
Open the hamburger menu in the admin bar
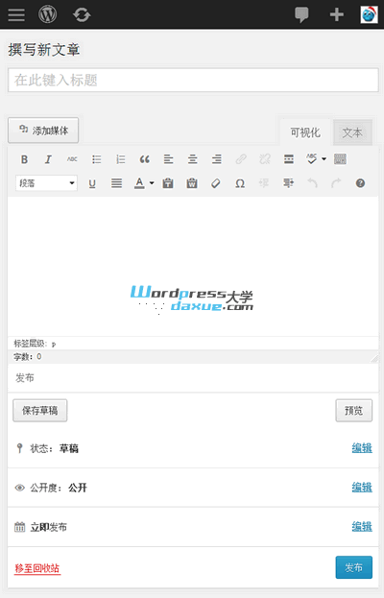click(x=16, y=14)
